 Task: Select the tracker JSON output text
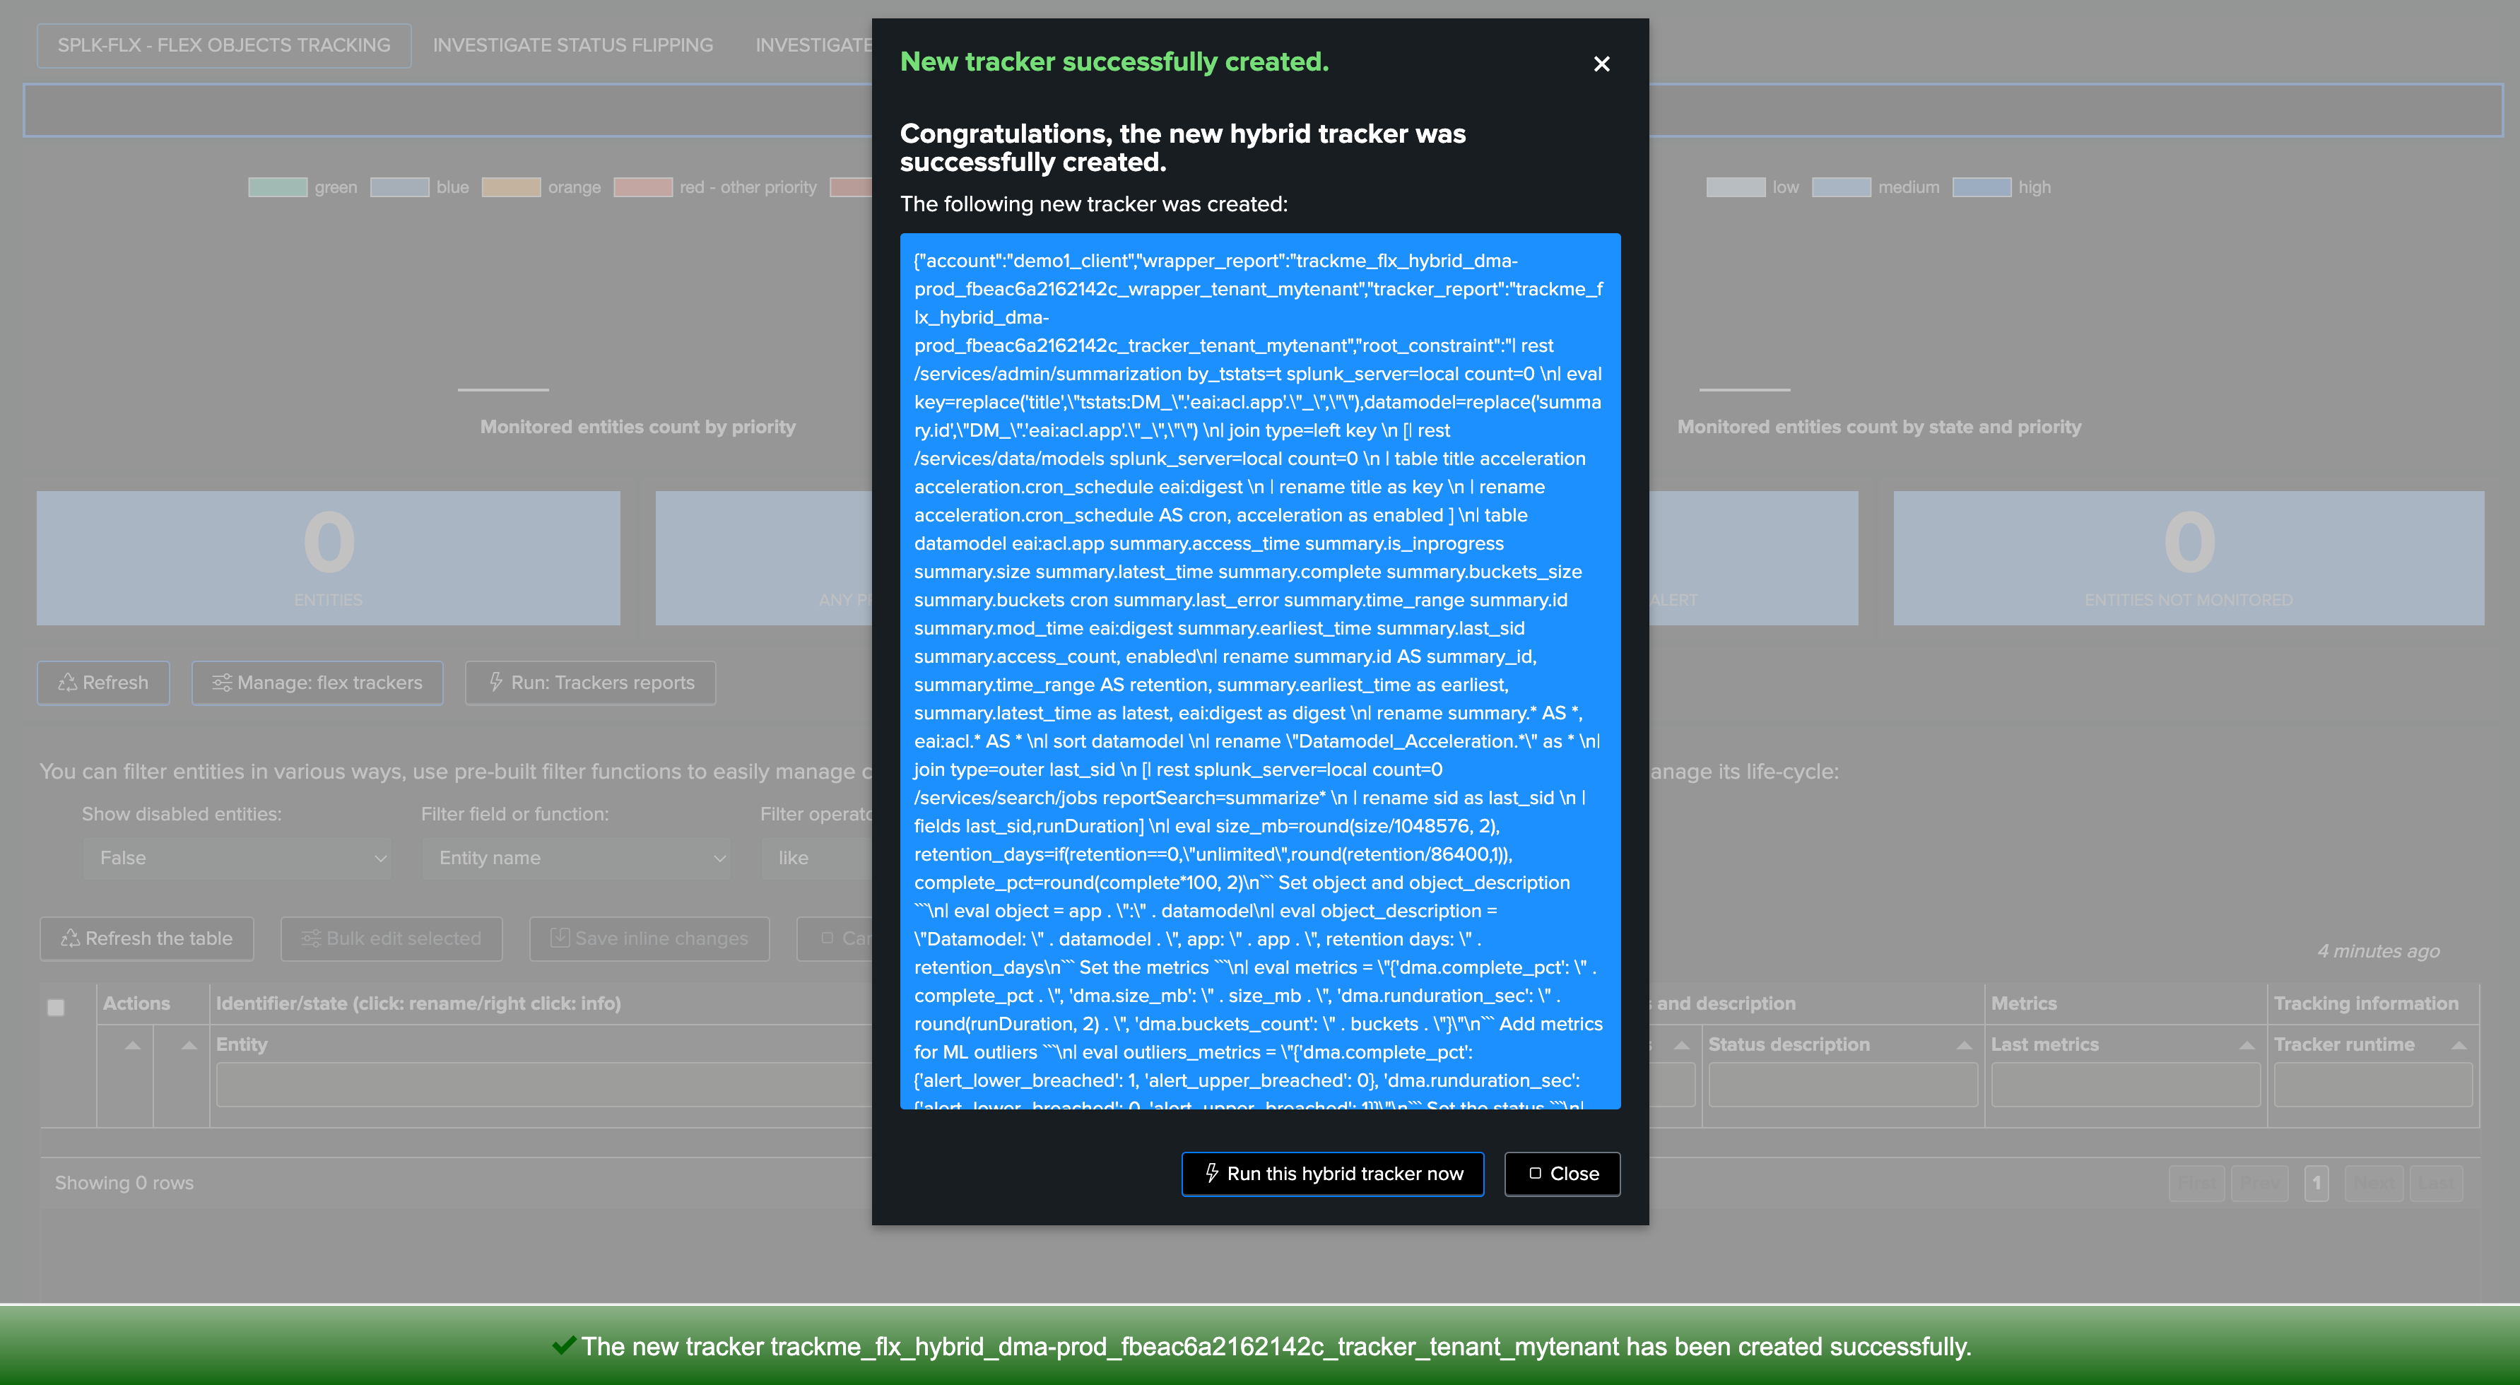[x=1260, y=671]
